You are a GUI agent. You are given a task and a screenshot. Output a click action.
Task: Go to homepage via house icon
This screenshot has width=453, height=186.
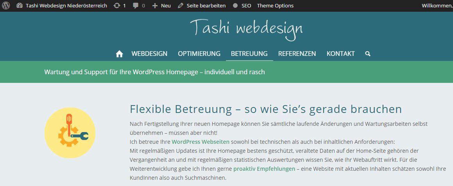coord(119,54)
